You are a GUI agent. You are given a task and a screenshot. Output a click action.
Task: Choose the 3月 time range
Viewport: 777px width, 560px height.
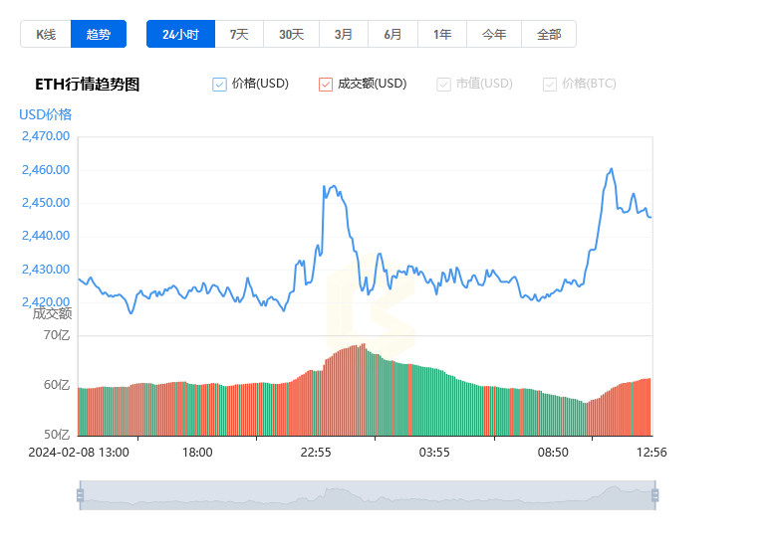(x=344, y=34)
